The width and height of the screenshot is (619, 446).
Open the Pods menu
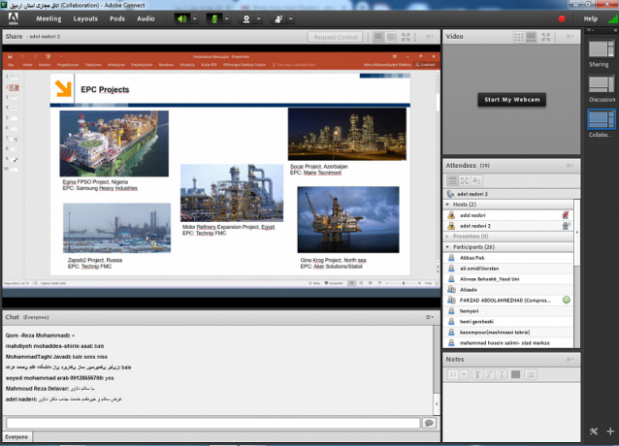coord(116,18)
